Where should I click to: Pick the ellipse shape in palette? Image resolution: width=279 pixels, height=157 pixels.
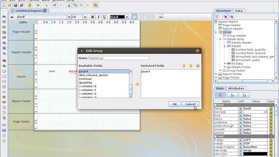tap(4, 71)
